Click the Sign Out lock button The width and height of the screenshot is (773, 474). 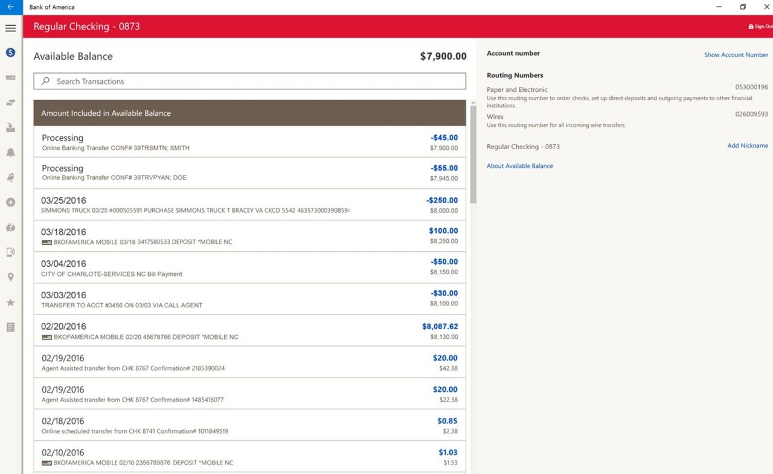click(760, 27)
